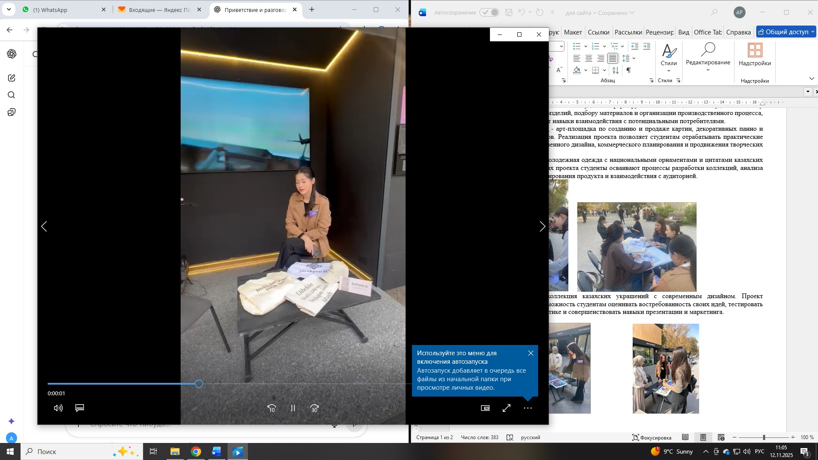Viewport: 818px width, 460px height.
Task: Apply justified paragraph alignment
Action: (613, 58)
